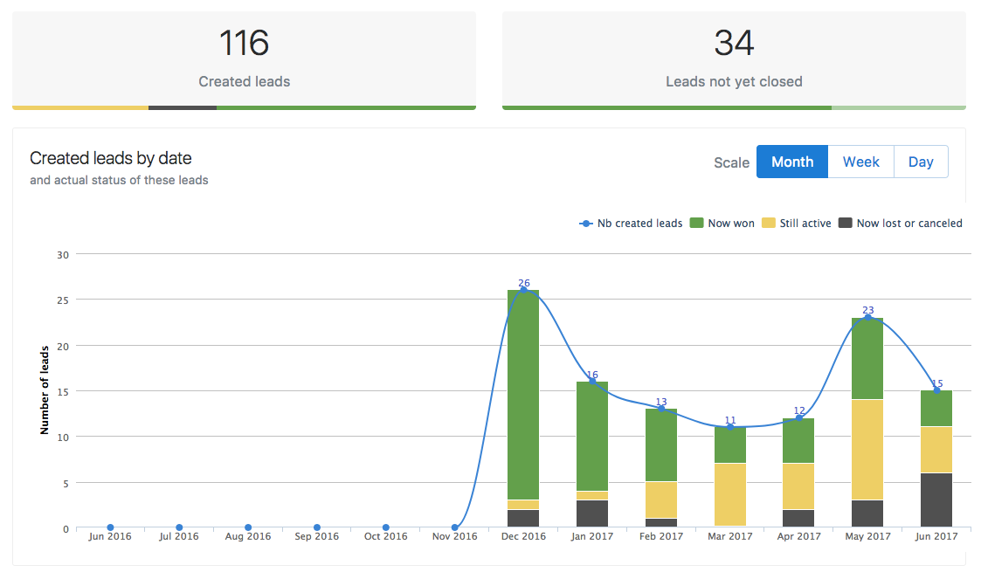The width and height of the screenshot is (981, 572).
Task: Select the May 2017 line point labeled 23
Action: pos(867,317)
